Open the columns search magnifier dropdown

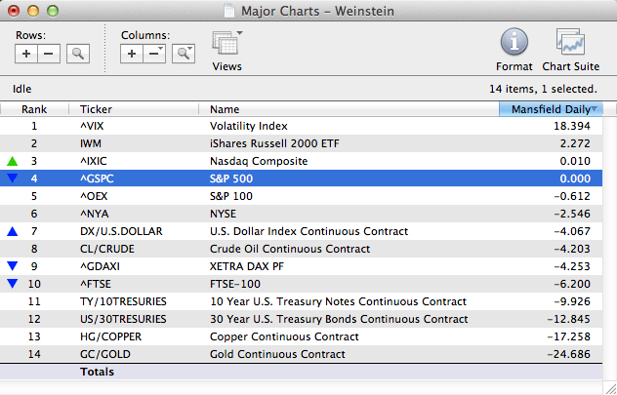tap(183, 53)
